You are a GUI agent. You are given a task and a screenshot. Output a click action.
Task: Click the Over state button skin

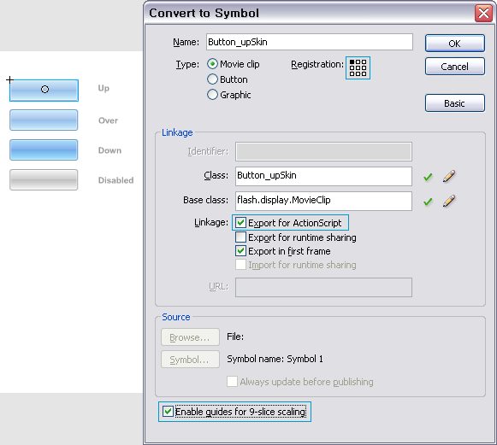click(x=44, y=120)
